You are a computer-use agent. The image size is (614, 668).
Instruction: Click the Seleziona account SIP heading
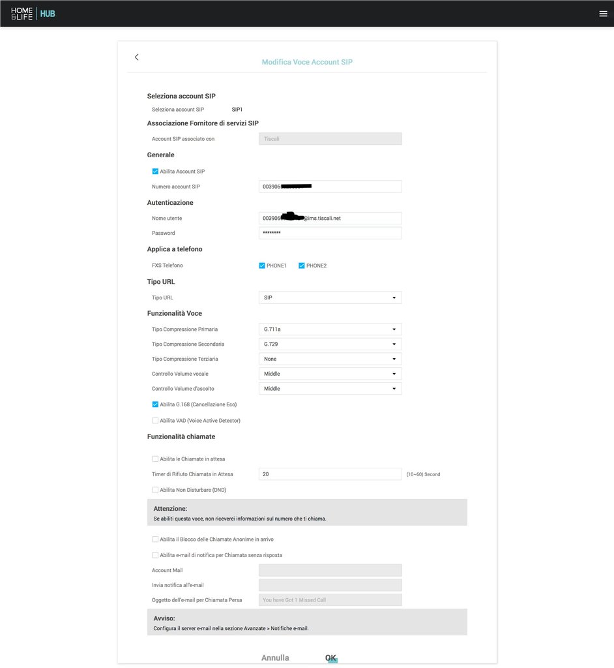pyautogui.click(x=181, y=97)
